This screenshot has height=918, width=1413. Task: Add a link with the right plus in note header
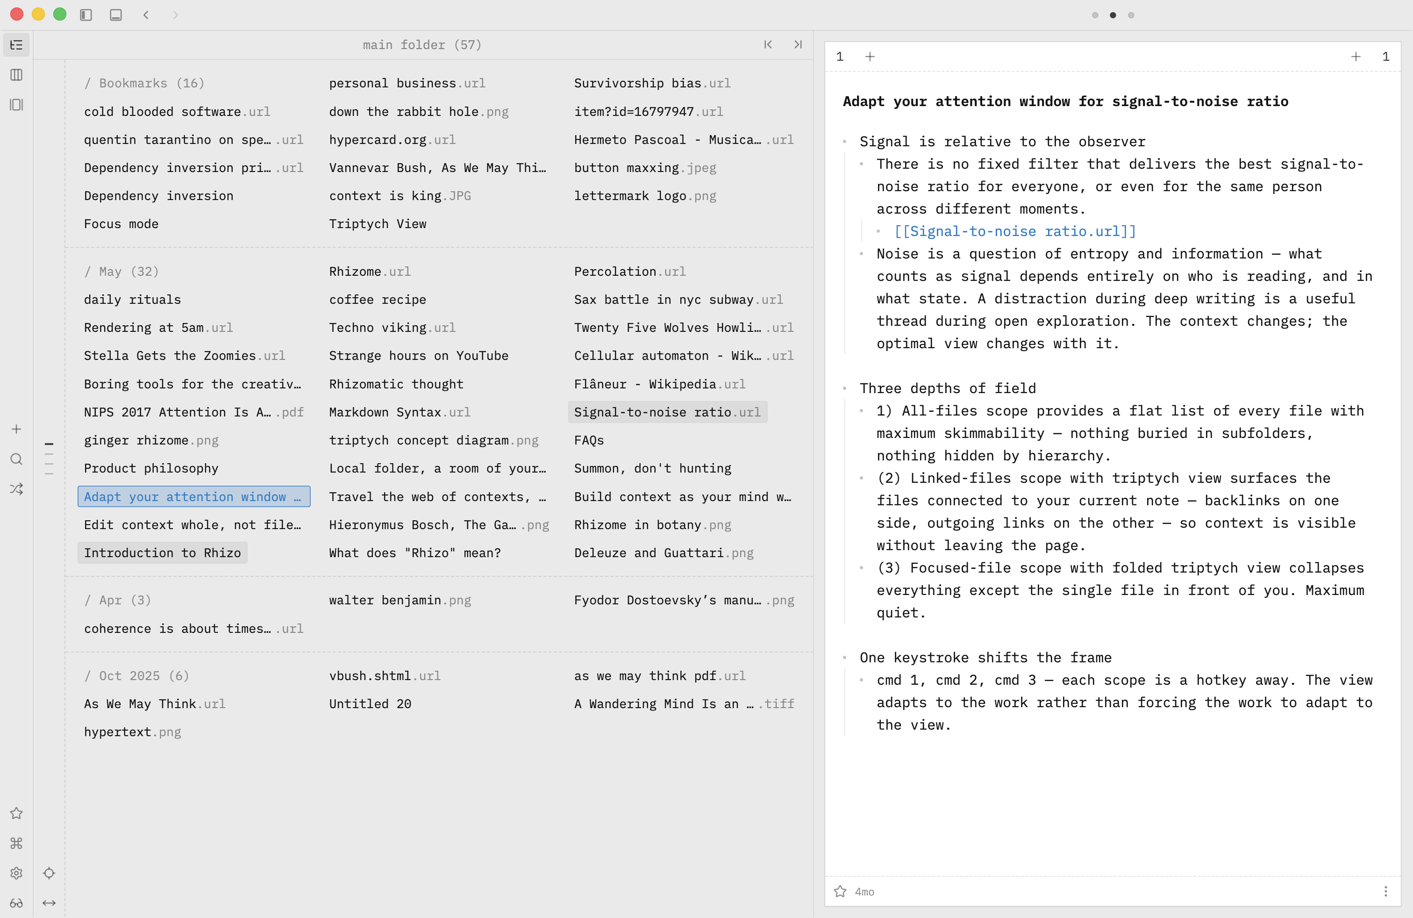tap(1356, 57)
